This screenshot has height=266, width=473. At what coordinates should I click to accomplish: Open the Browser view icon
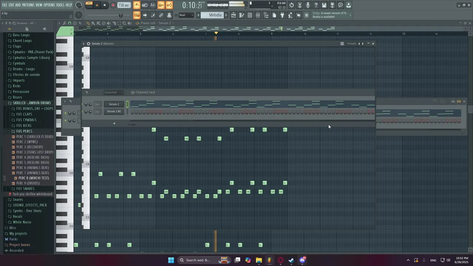click(x=266, y=15)
